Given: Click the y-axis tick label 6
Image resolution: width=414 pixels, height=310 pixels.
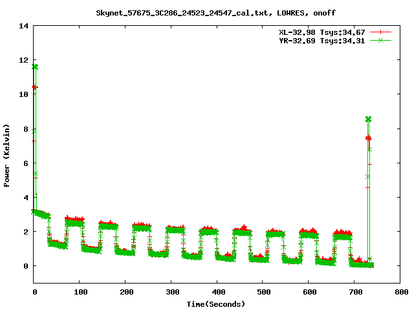Looking at the screenshot, I should coord(26,163).
